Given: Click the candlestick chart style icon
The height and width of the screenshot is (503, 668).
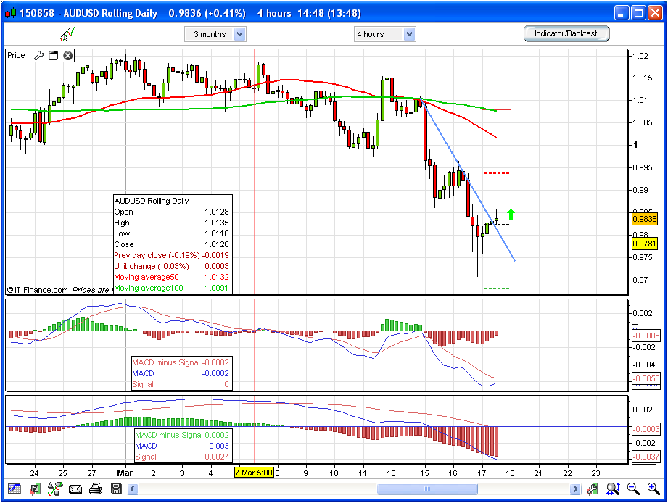Looking at the screenshot, I should (x=35, y=489).
